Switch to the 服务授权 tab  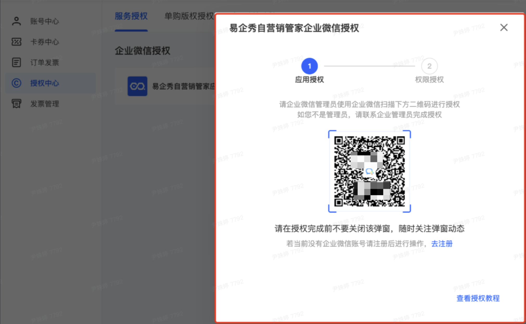(131, 16)
